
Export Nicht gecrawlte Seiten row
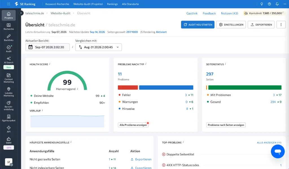141,159
